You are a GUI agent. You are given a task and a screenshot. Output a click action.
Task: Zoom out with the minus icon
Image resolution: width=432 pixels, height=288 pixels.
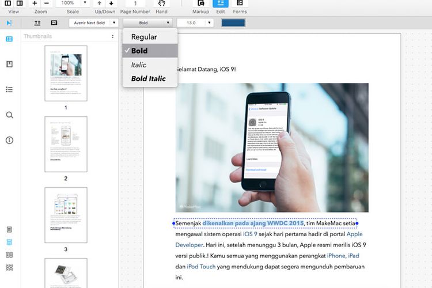click(46, 3)
